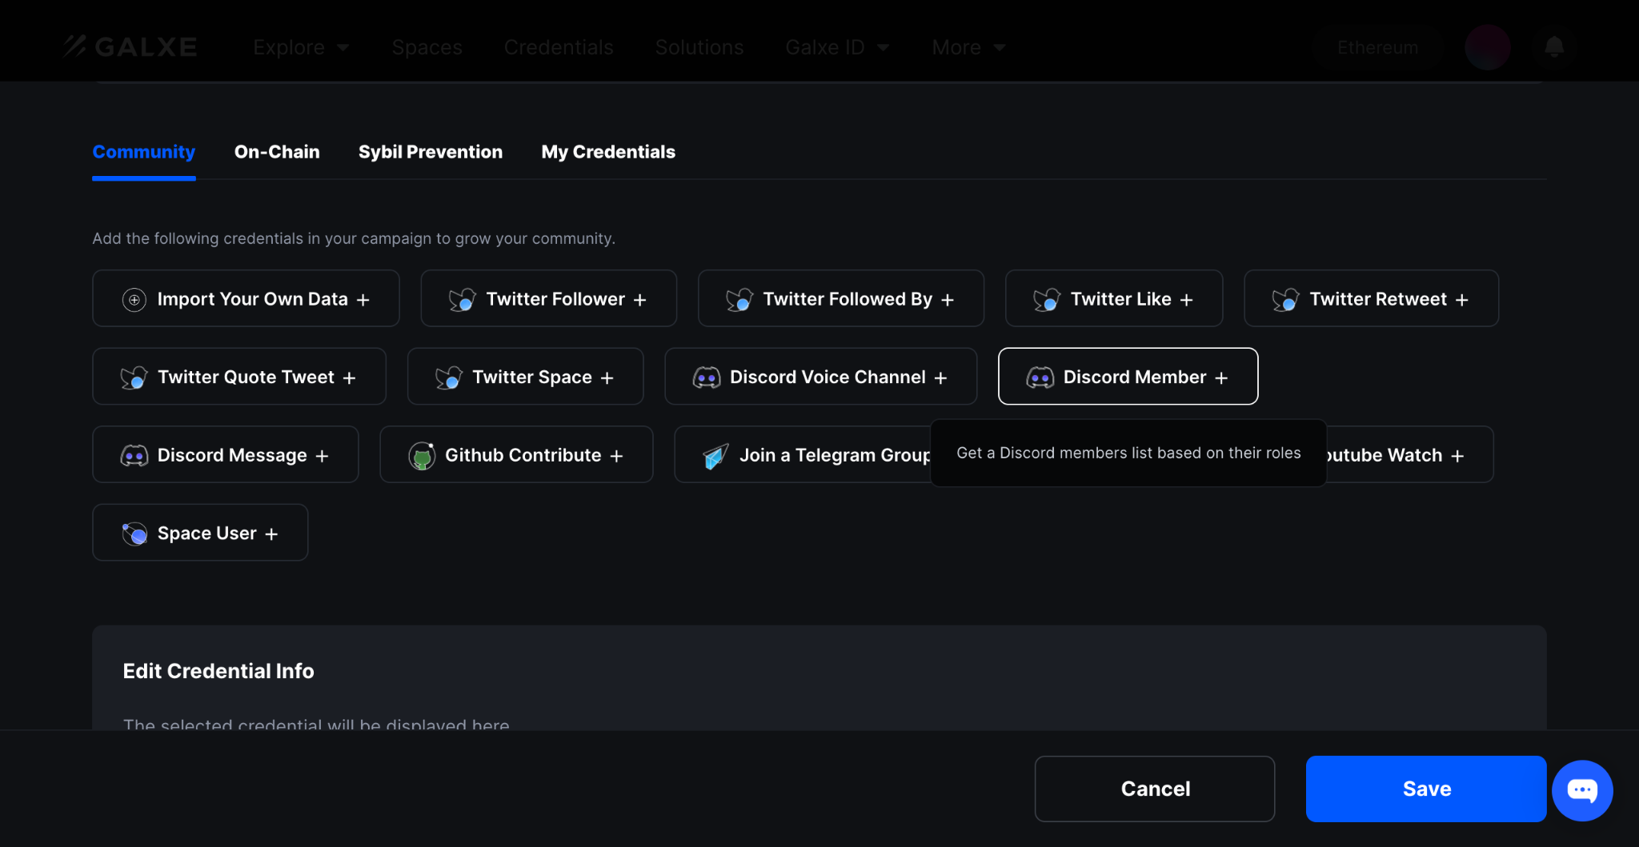The width and height of the screenshot is (1639, 847).
Task: Click the Discord members list tooltip text
Action: point(1128,453)
